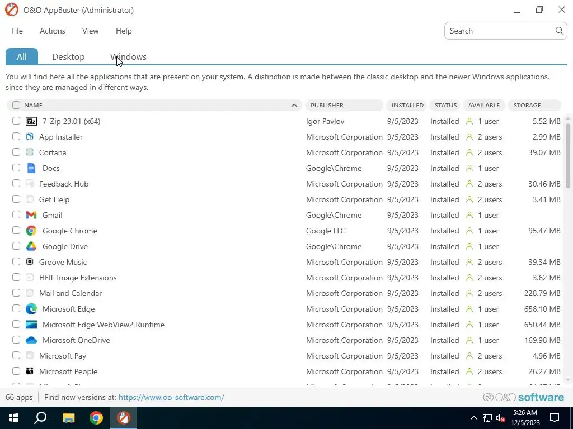Viewport: 573px width, 429px height.
Task: Click the Groove Music icon
Action: point(30,261)
